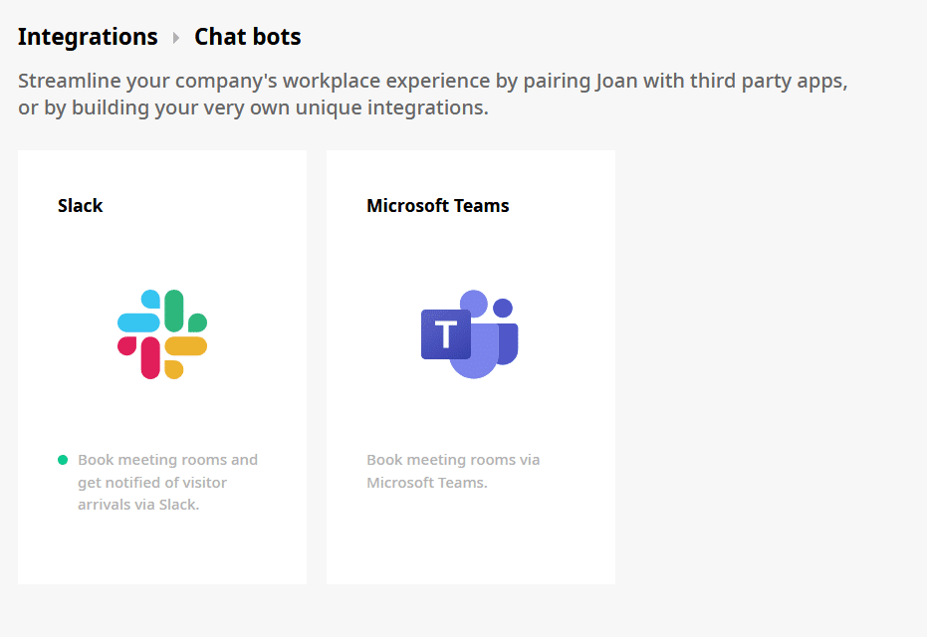The width and height of the screenshot is (927, 637).
Task: Click the intro paragraph about third party apps
Action: (432, 94)
